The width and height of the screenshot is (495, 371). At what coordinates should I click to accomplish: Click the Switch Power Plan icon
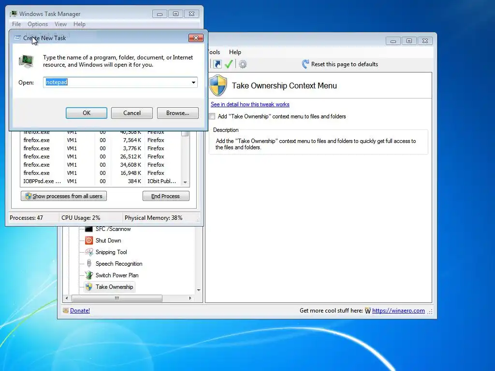pos(89,275)
